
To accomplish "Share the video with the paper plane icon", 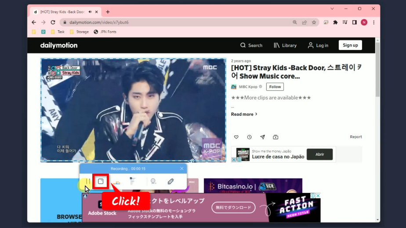I will pyautogui.click(x=263, y=137).
